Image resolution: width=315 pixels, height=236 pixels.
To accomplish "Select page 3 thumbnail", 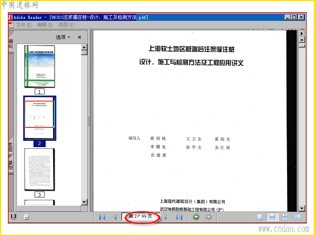I will pos(40,170).
